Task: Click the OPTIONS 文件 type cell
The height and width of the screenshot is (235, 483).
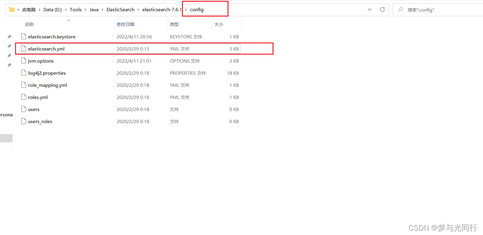Action: click(185, 61)
